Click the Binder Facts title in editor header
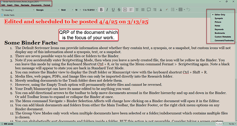Image resolution: width=237 pixels, height=126 pixels. pos(9,15)
